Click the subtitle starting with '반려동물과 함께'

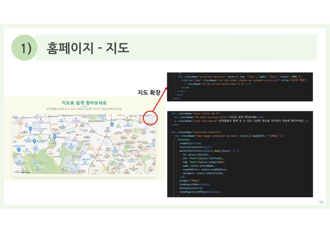click(x=84, y=109)
